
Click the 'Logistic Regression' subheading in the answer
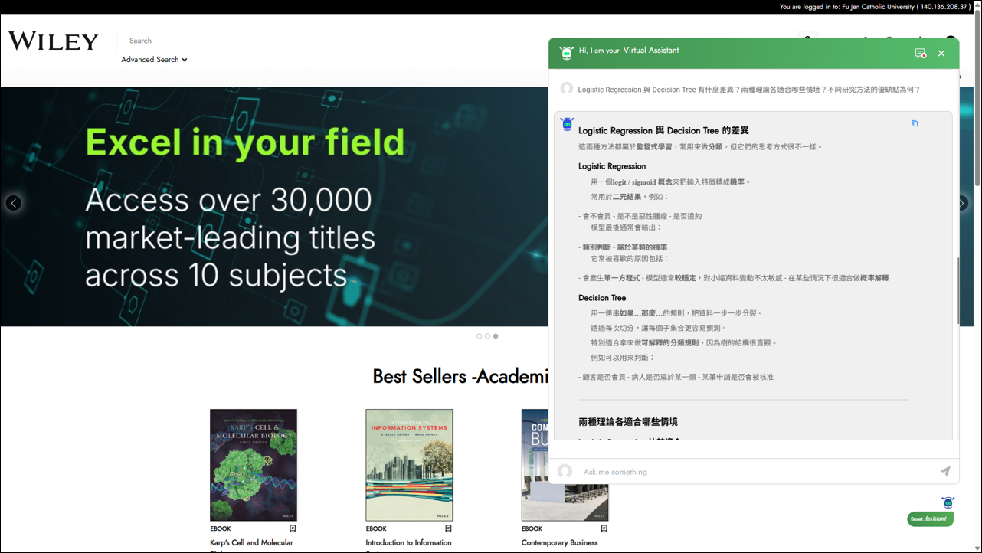[612, 166]
